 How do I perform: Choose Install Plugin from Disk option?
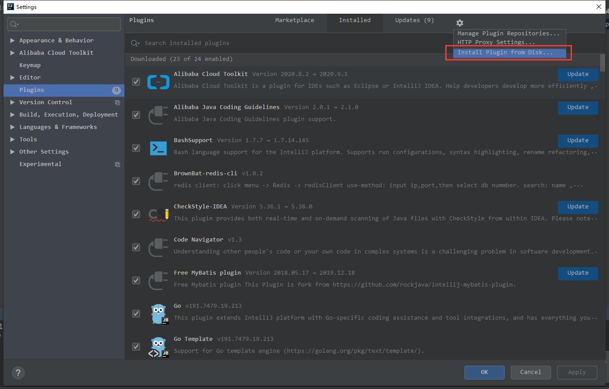[504, 53]
